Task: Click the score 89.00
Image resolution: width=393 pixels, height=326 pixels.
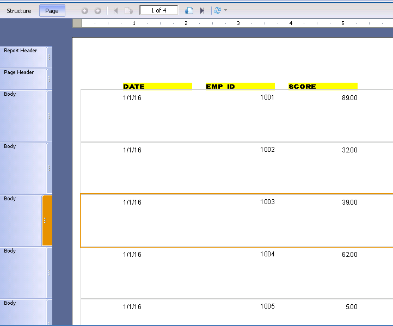Action: 349,98
